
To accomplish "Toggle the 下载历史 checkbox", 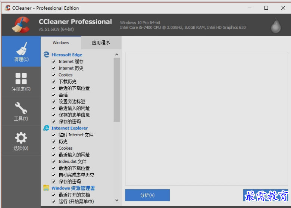I will click(54, 81).
